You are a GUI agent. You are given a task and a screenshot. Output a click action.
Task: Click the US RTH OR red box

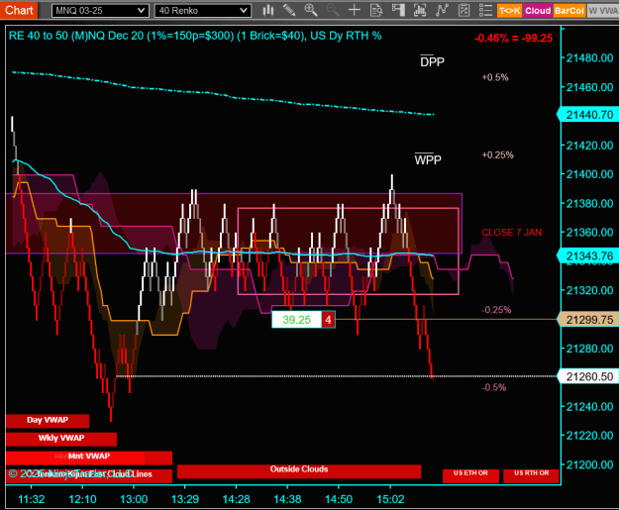click(x=532, y=475)
